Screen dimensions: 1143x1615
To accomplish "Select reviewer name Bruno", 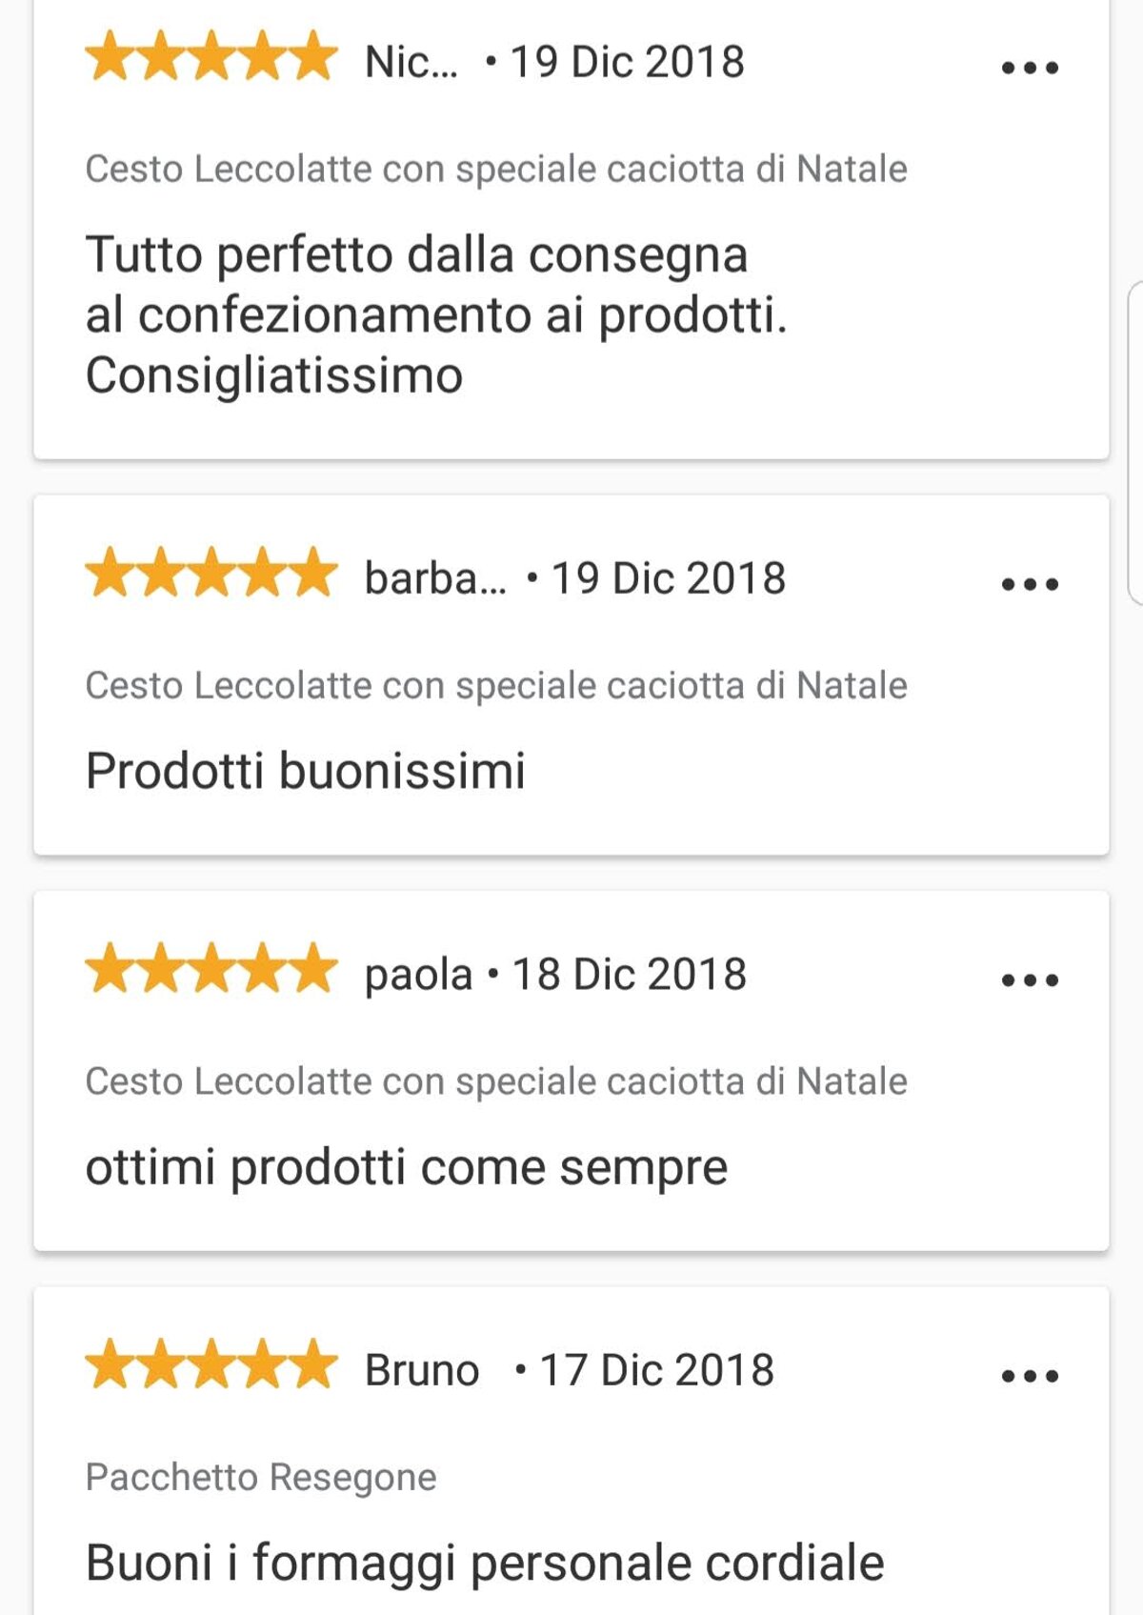I will (422, 1371).
